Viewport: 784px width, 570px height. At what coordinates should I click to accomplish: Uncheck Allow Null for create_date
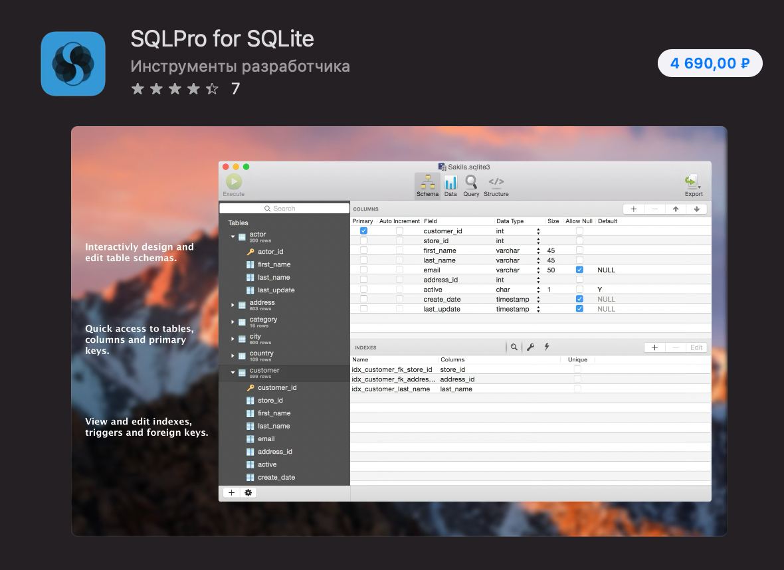pos(579,299)
